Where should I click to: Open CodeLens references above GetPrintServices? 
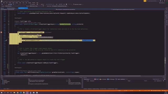click(17, 71)
